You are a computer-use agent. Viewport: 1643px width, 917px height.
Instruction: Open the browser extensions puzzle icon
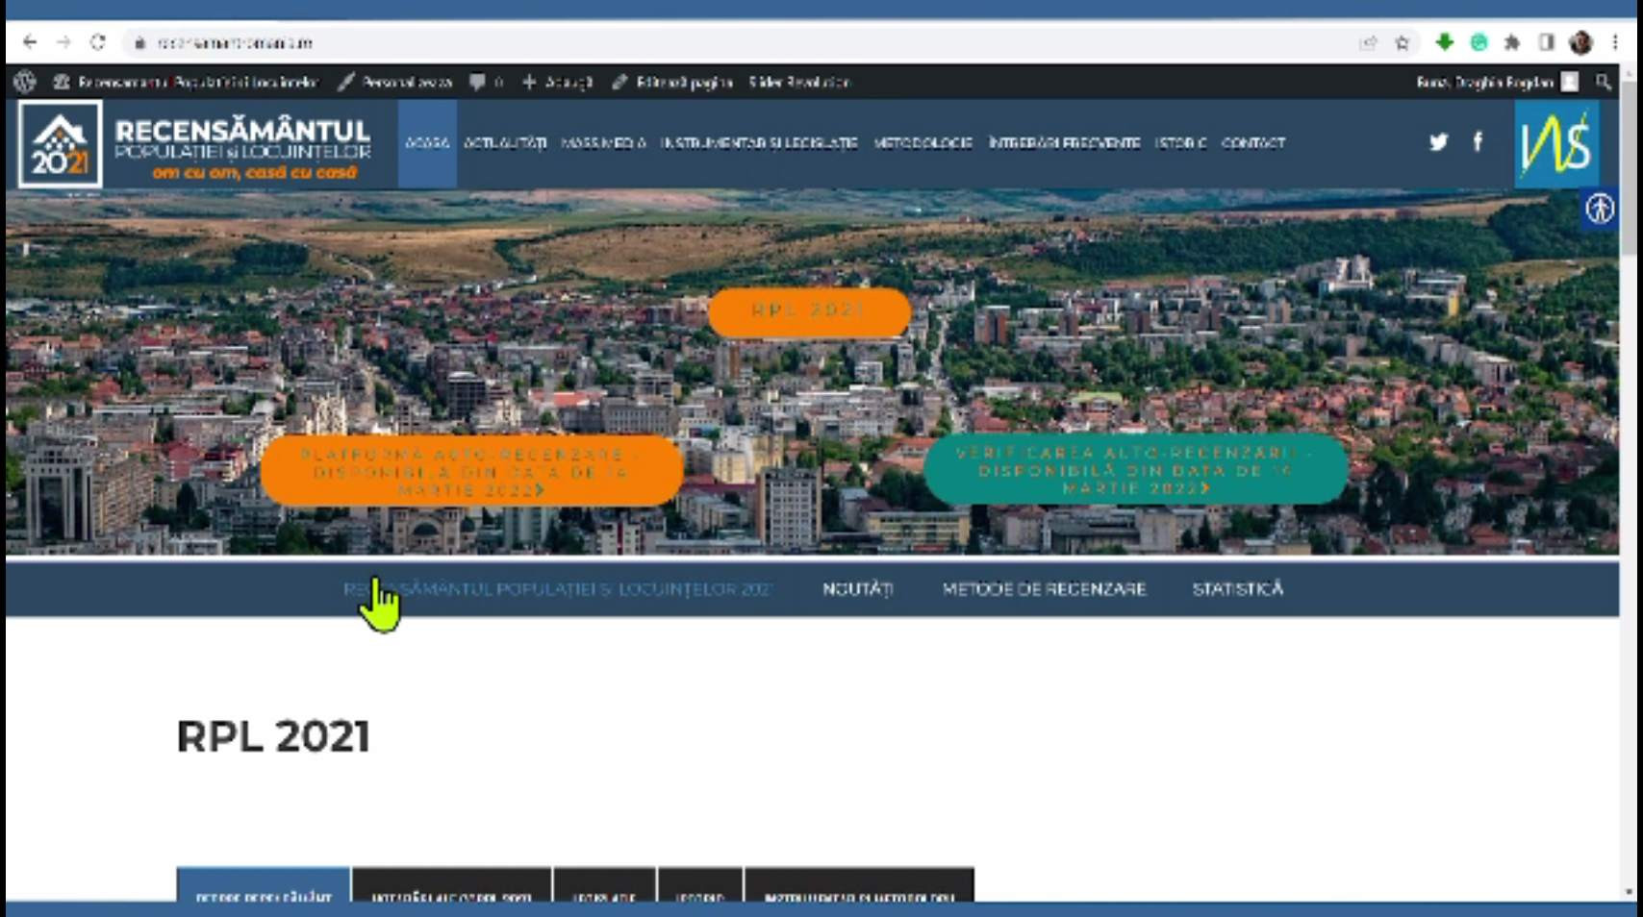coord(1512,42)
